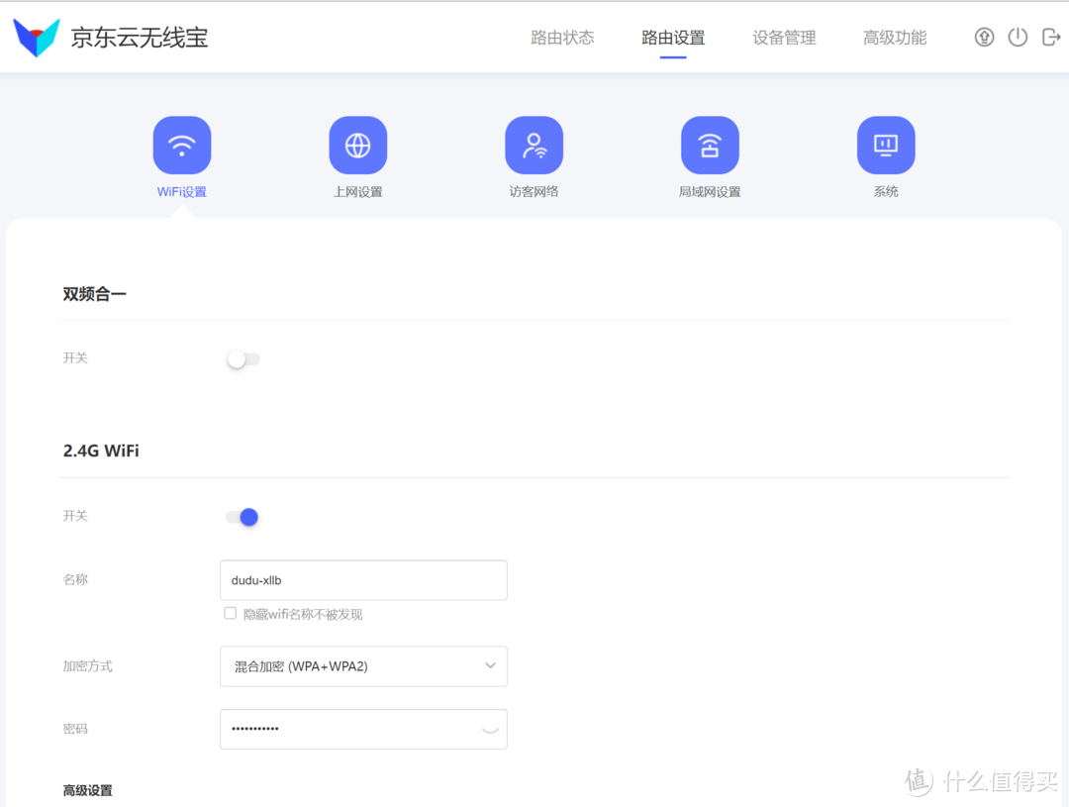Go to 高级功能 section
This screenshot has height=807, width=1069.
click(x=895, y=37)
